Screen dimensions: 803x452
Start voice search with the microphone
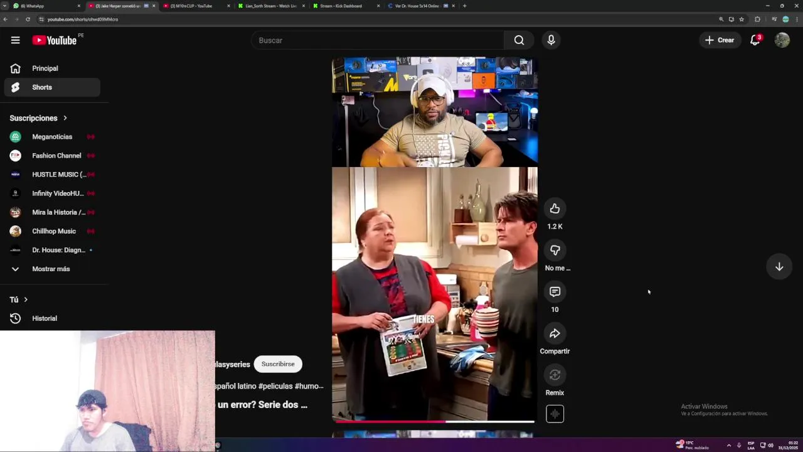coord(551,40)
